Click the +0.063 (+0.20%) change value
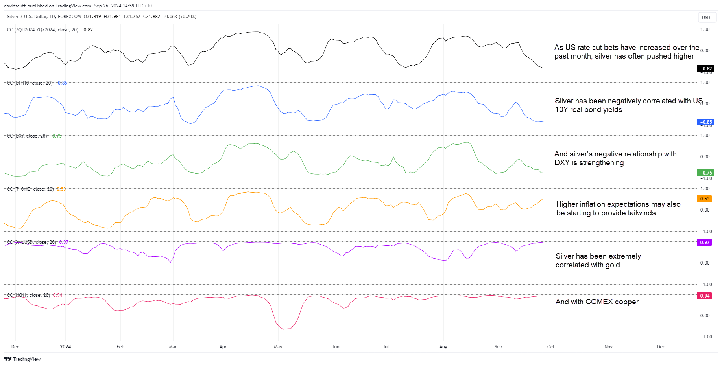722x366 pixels. [180, 17]
